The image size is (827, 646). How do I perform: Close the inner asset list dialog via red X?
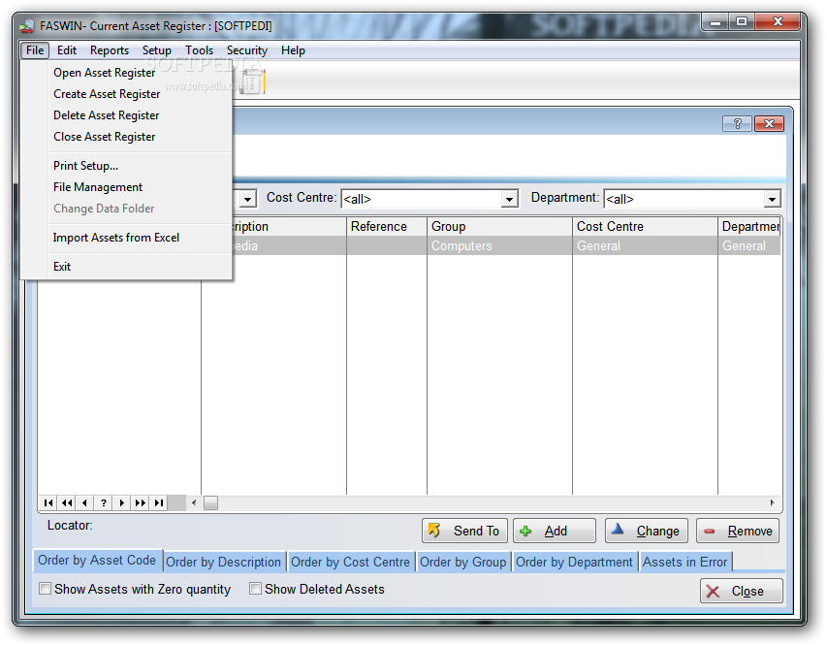(769, 123)
